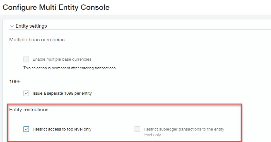Collapse the Entity settings chevron

pos(12,26)
